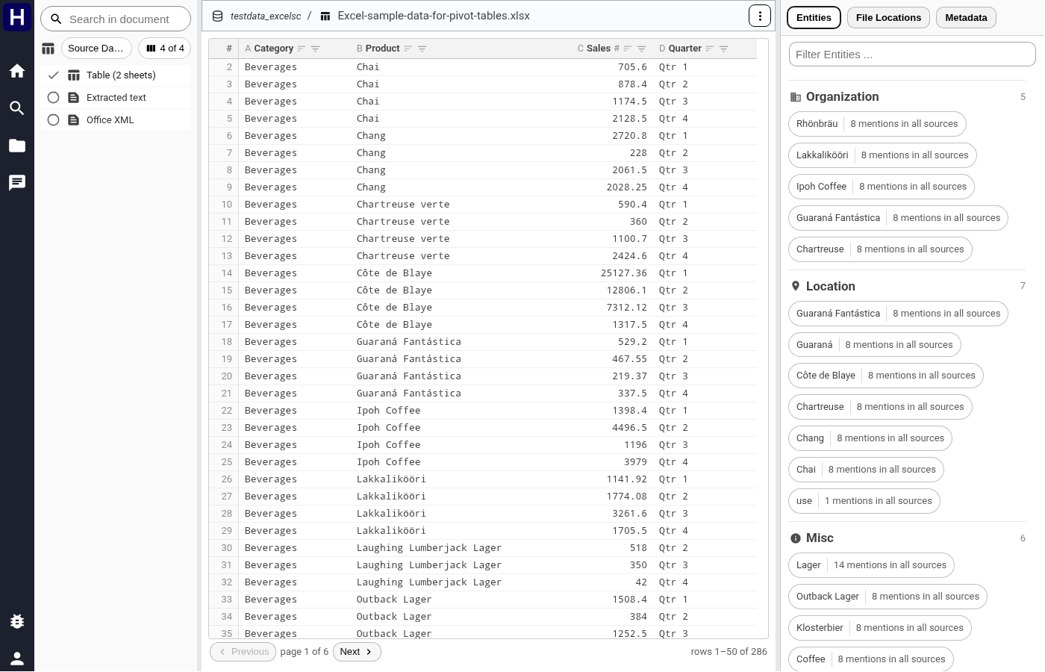Image resolution: width=1045 pixels, height=672 pixels.
Task: Focus the Filter Entities input
Action: (912, 55)
